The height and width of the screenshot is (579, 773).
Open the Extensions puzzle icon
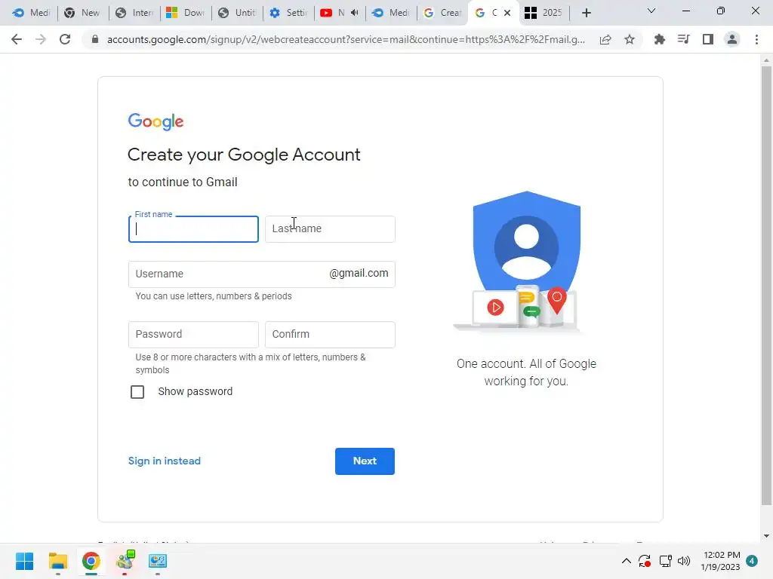[x=660, y=39]
